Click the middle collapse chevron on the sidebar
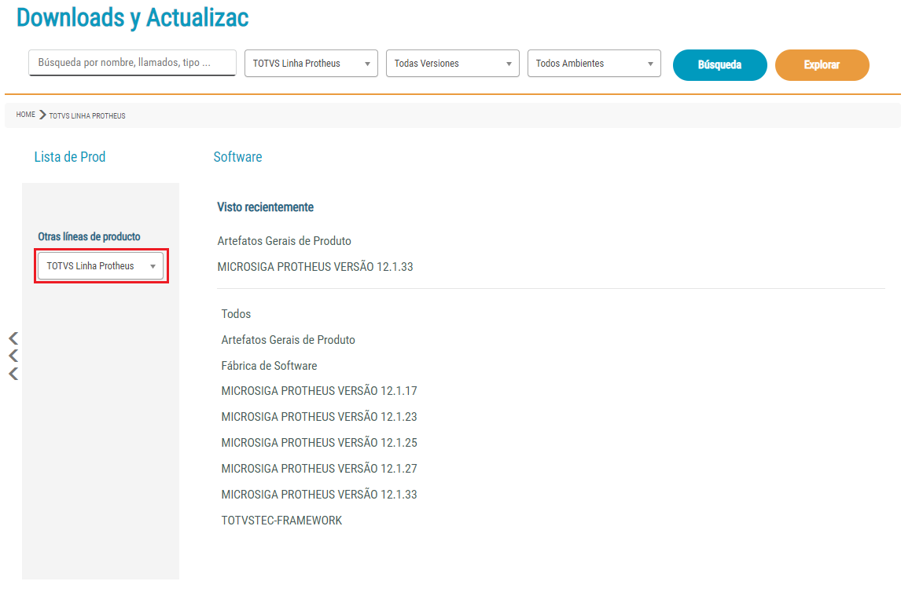The image size is (912, 592). coord(13,356)
